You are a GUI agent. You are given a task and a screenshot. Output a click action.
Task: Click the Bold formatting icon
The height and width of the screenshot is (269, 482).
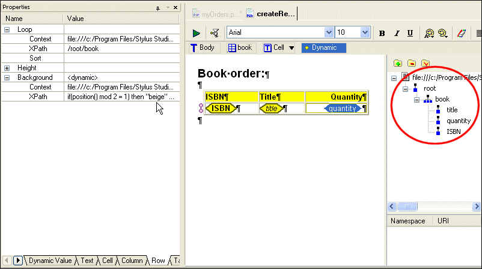pos(382,33)
